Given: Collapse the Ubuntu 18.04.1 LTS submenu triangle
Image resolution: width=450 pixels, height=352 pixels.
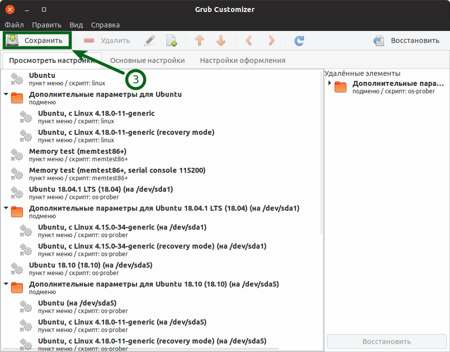Looking at the screenshot, I should click(6, 208).
